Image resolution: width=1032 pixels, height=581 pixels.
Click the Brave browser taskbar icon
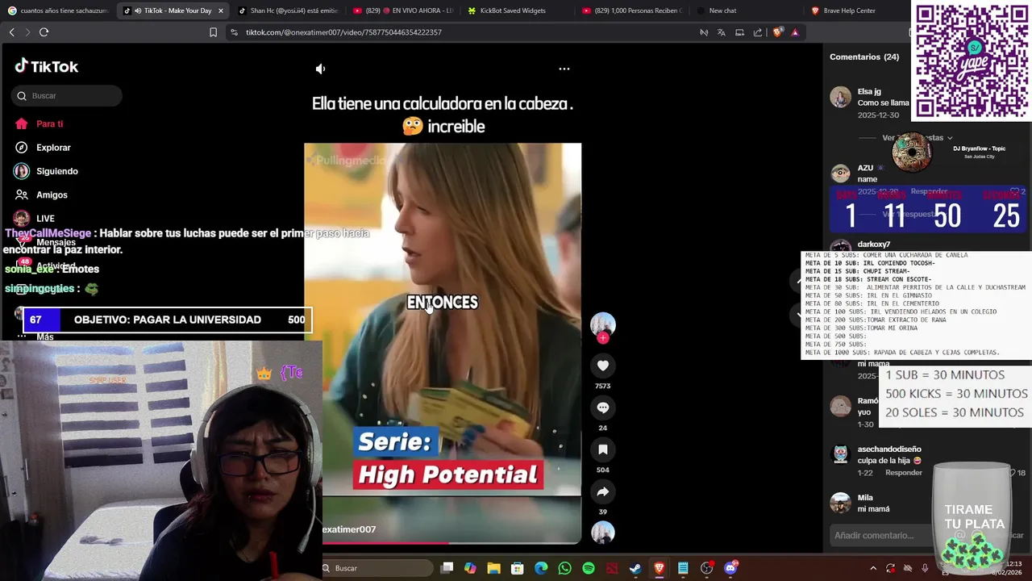pyautogui.click(x=660, y=568)
